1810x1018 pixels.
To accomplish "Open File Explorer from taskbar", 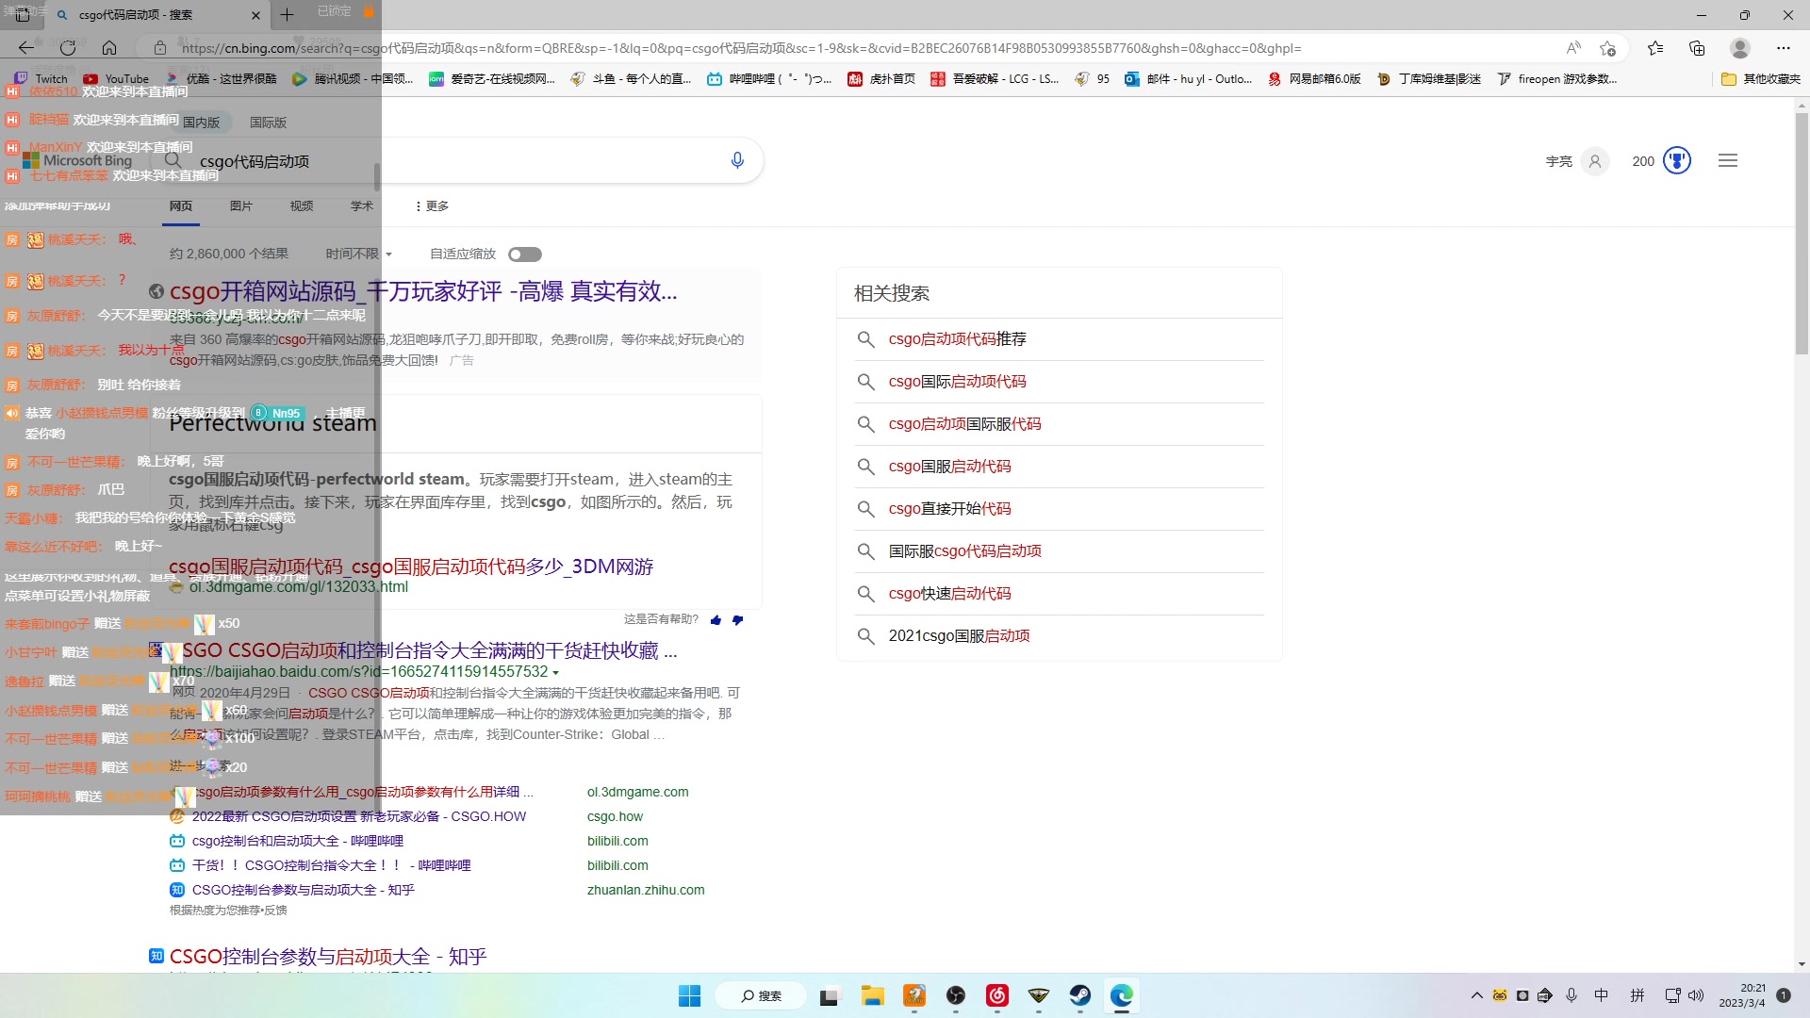I will [872, 995].
